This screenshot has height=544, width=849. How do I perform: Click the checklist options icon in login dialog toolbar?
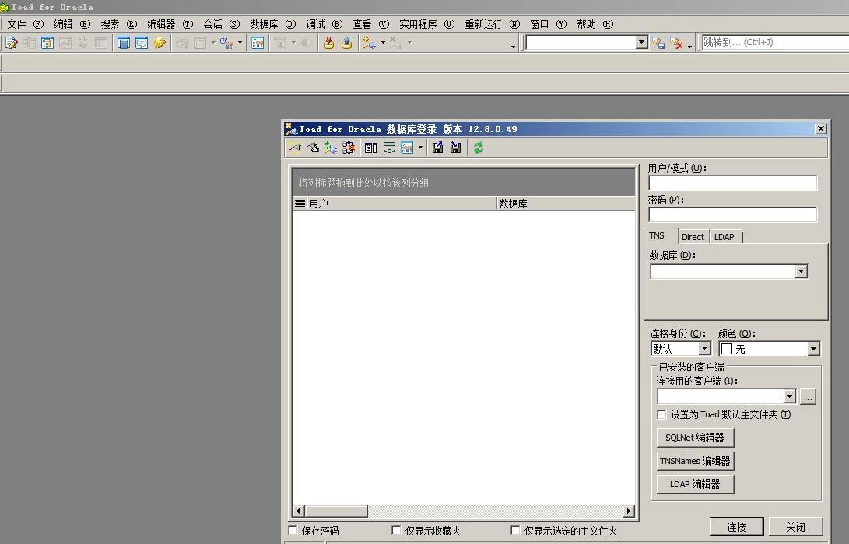[407, 148]
